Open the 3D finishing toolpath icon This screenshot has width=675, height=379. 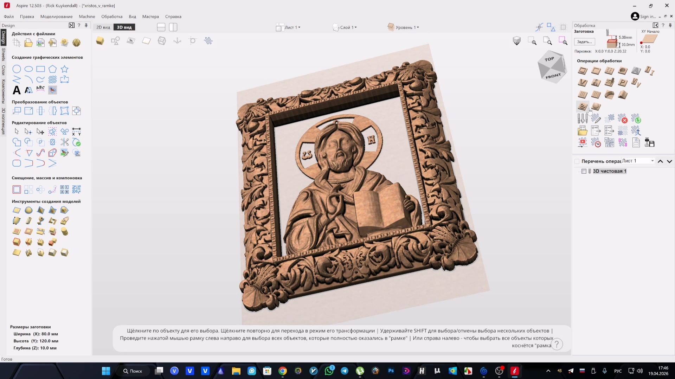(596, 106)
